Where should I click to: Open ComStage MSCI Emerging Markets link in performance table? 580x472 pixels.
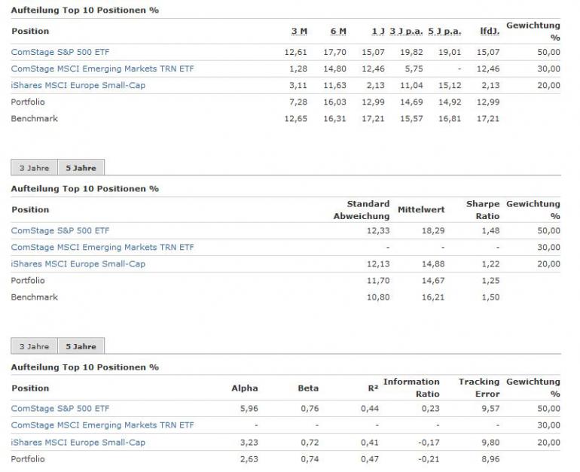pyautogui.click(x=102, y=69)
